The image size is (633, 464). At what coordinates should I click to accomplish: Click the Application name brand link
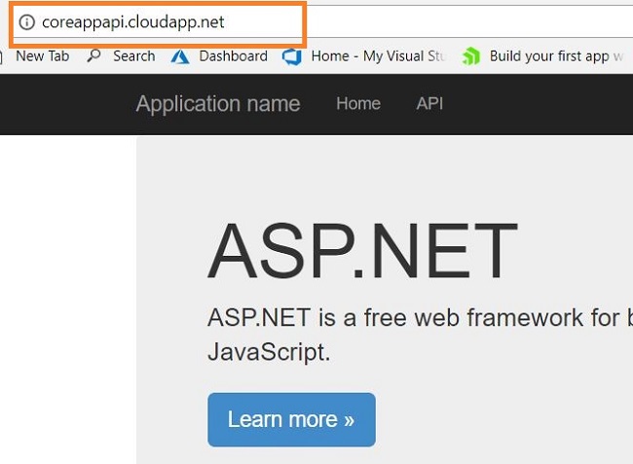tap(218, 104)
